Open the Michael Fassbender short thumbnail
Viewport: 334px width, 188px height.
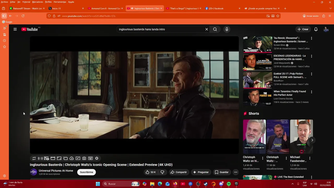coord(301,137)
